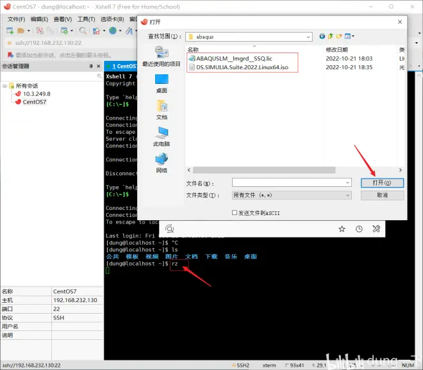Select the CentOS7 session in tree
423x370 pixels.
34,102
